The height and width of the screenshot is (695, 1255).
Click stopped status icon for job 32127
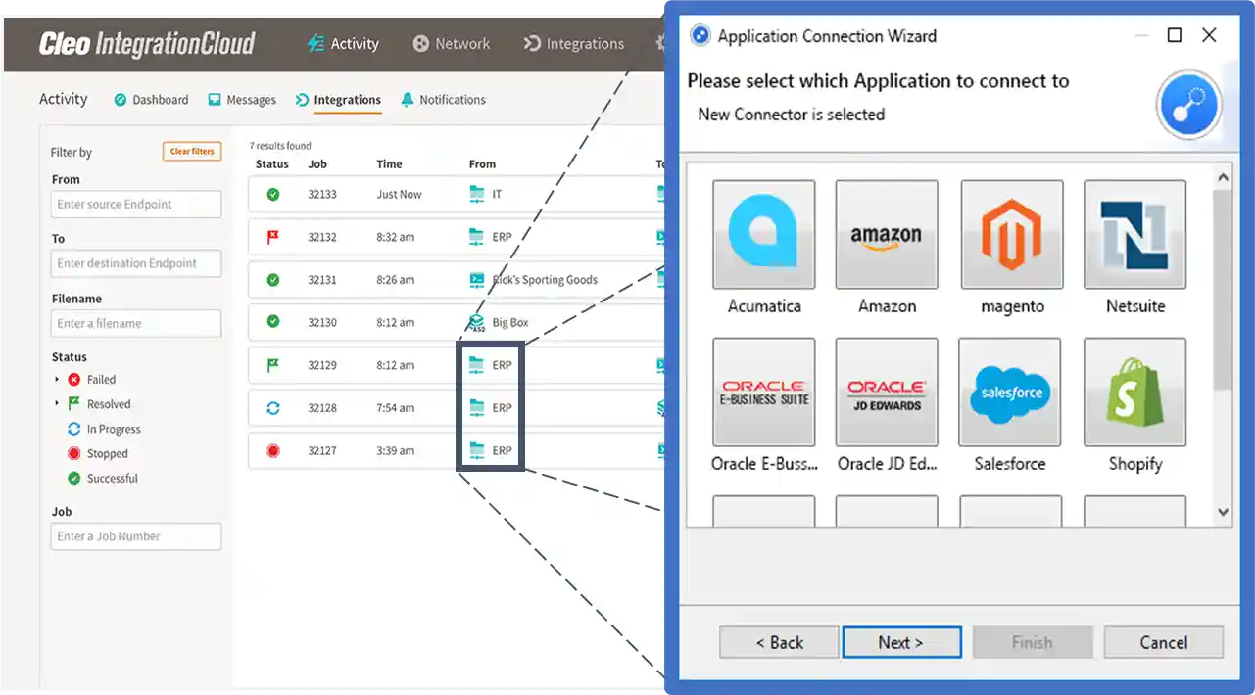pyautogui.click(x=273, y=451)
